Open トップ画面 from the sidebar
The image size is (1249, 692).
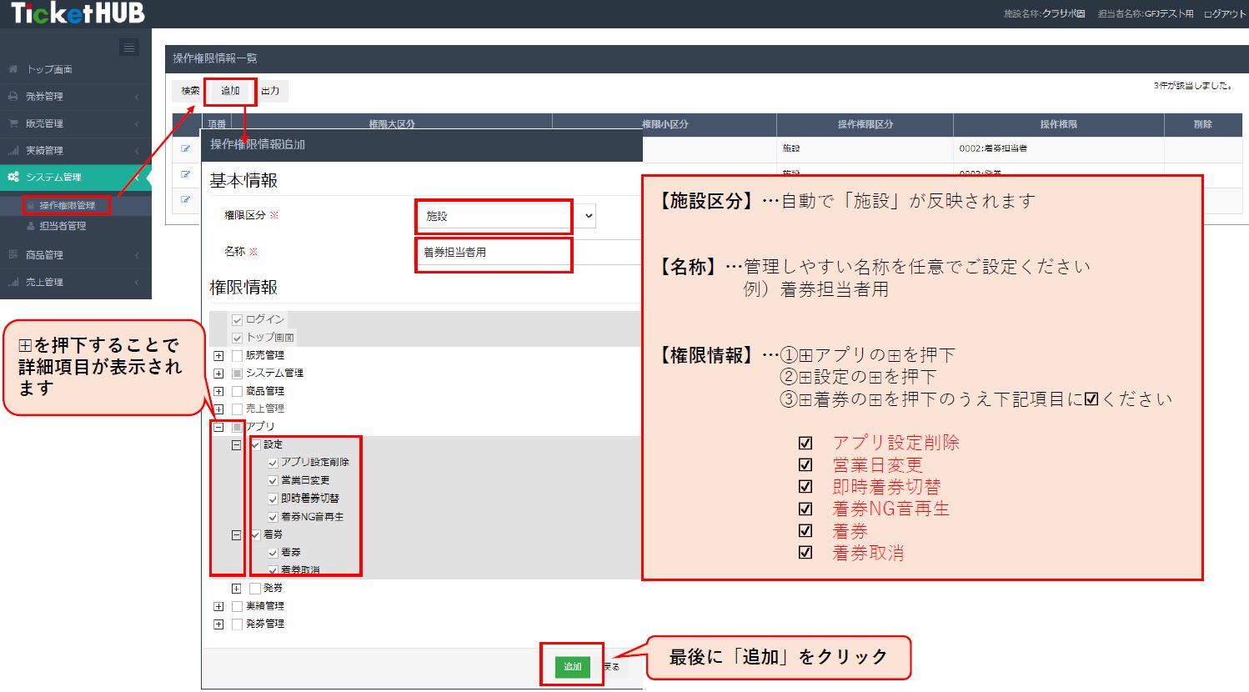(49, 69)
